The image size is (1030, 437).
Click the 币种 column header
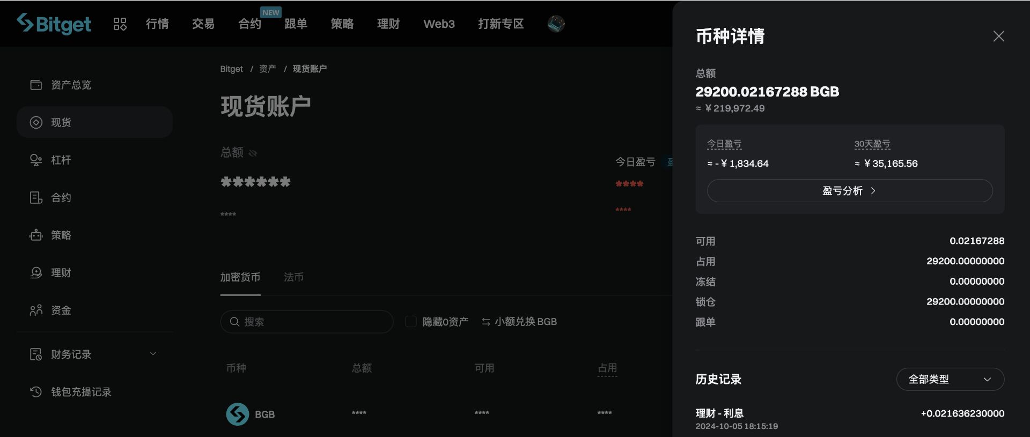[x=236, y=368]
